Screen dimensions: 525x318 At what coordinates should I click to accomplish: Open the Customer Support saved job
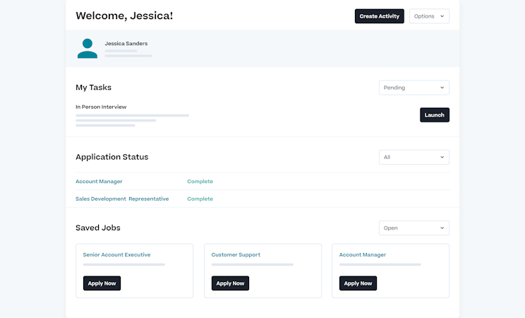[236, 254]
